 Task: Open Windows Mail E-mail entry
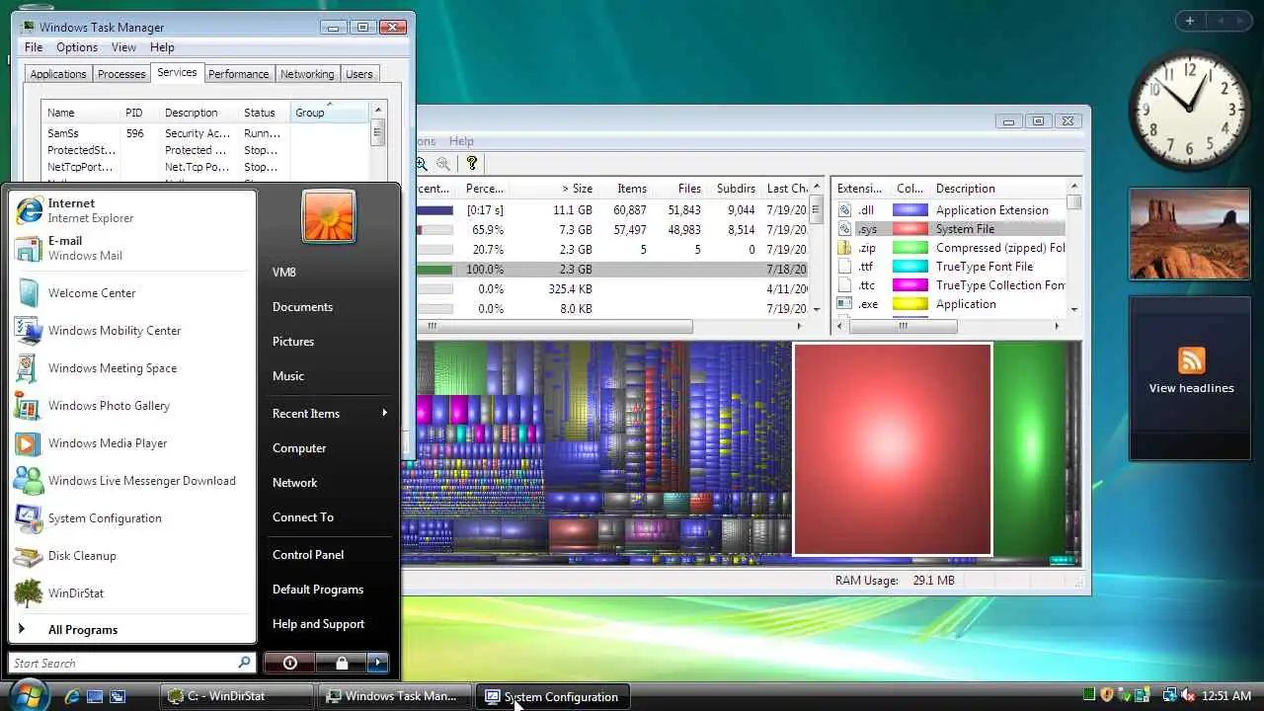point(132,248)
